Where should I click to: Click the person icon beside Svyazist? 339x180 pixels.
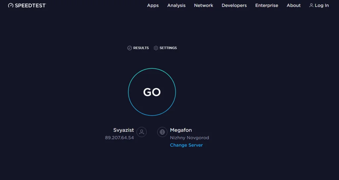142,132
